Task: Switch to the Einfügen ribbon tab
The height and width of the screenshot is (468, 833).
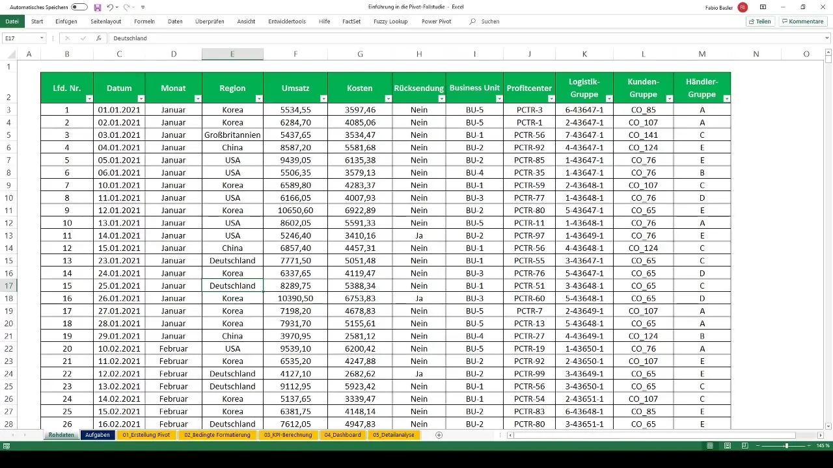Action: click(x=66, y=21)
